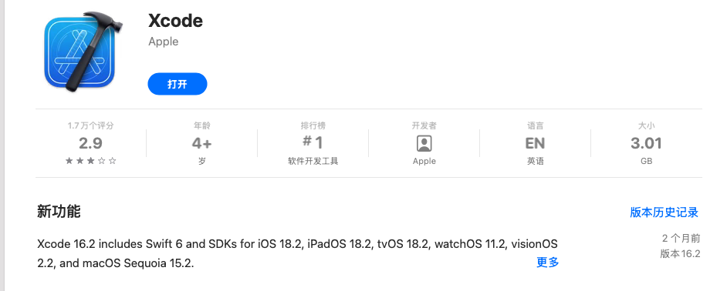Click the Xcode hammer app icon
The height and width of the screenshot is (291, 727).
83,51
